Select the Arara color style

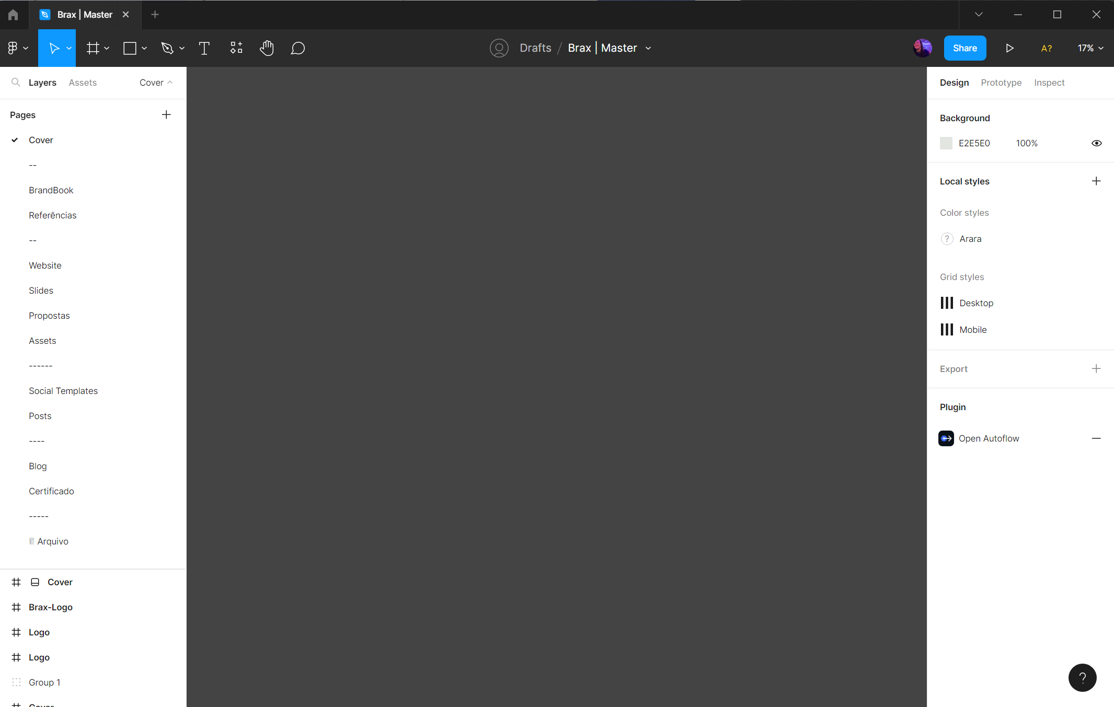point(970,239)
